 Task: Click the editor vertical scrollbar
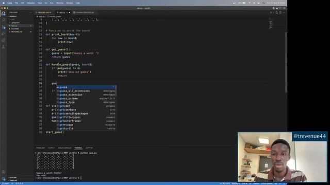tap(286, 62)
